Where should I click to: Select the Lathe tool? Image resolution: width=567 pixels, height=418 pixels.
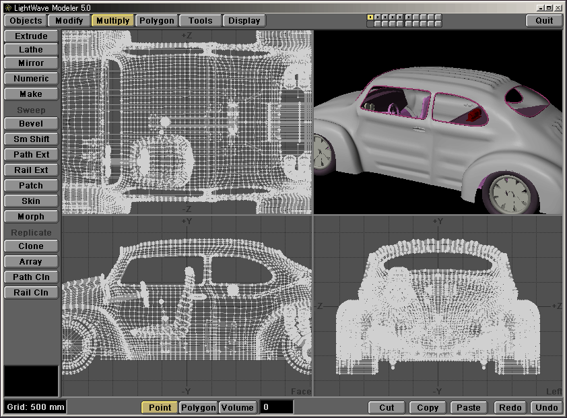coord(31,49)
